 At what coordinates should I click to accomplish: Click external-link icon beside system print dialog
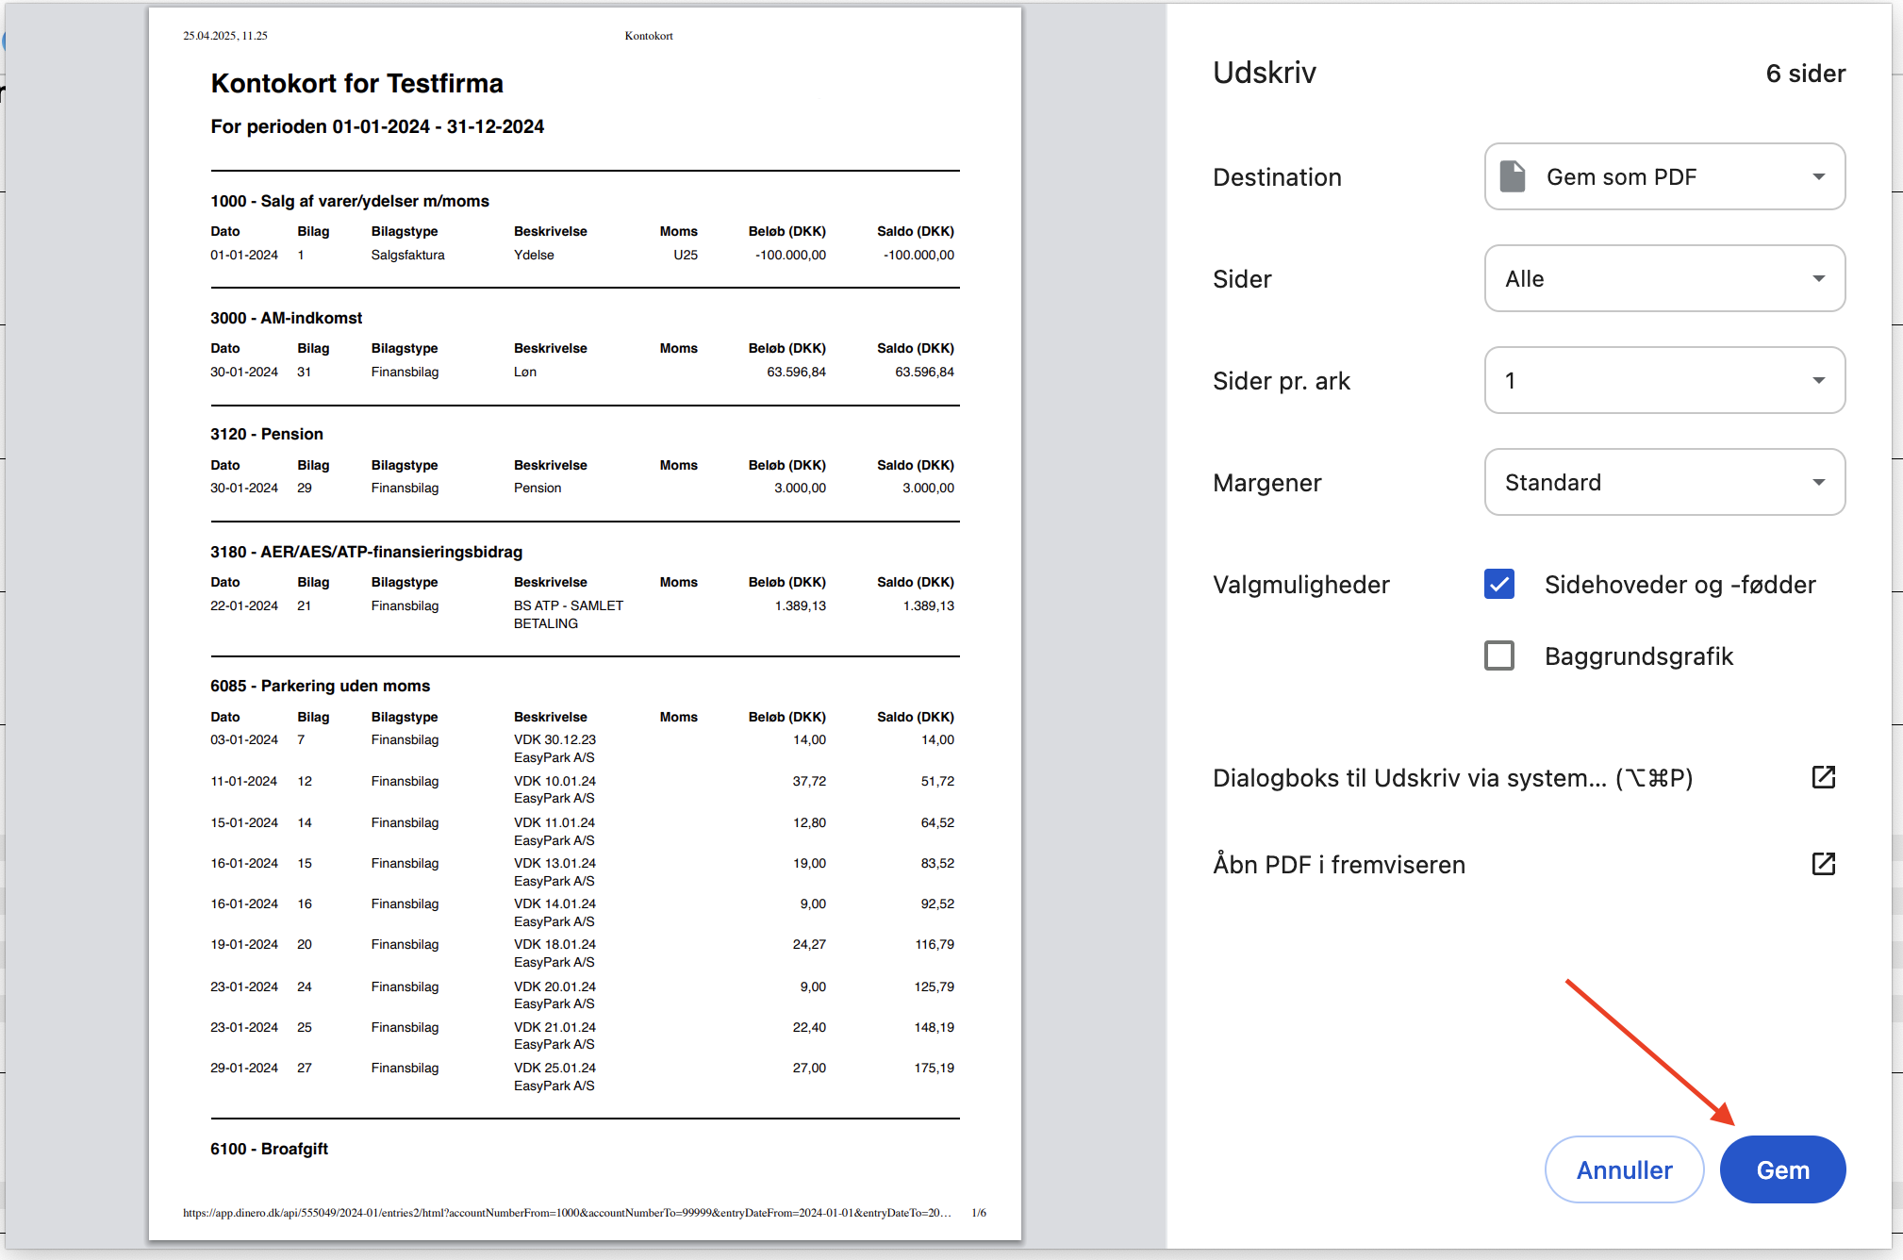click(1823, 777)
